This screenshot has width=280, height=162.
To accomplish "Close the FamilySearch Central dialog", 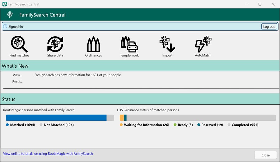I will [x=266, y=155].
